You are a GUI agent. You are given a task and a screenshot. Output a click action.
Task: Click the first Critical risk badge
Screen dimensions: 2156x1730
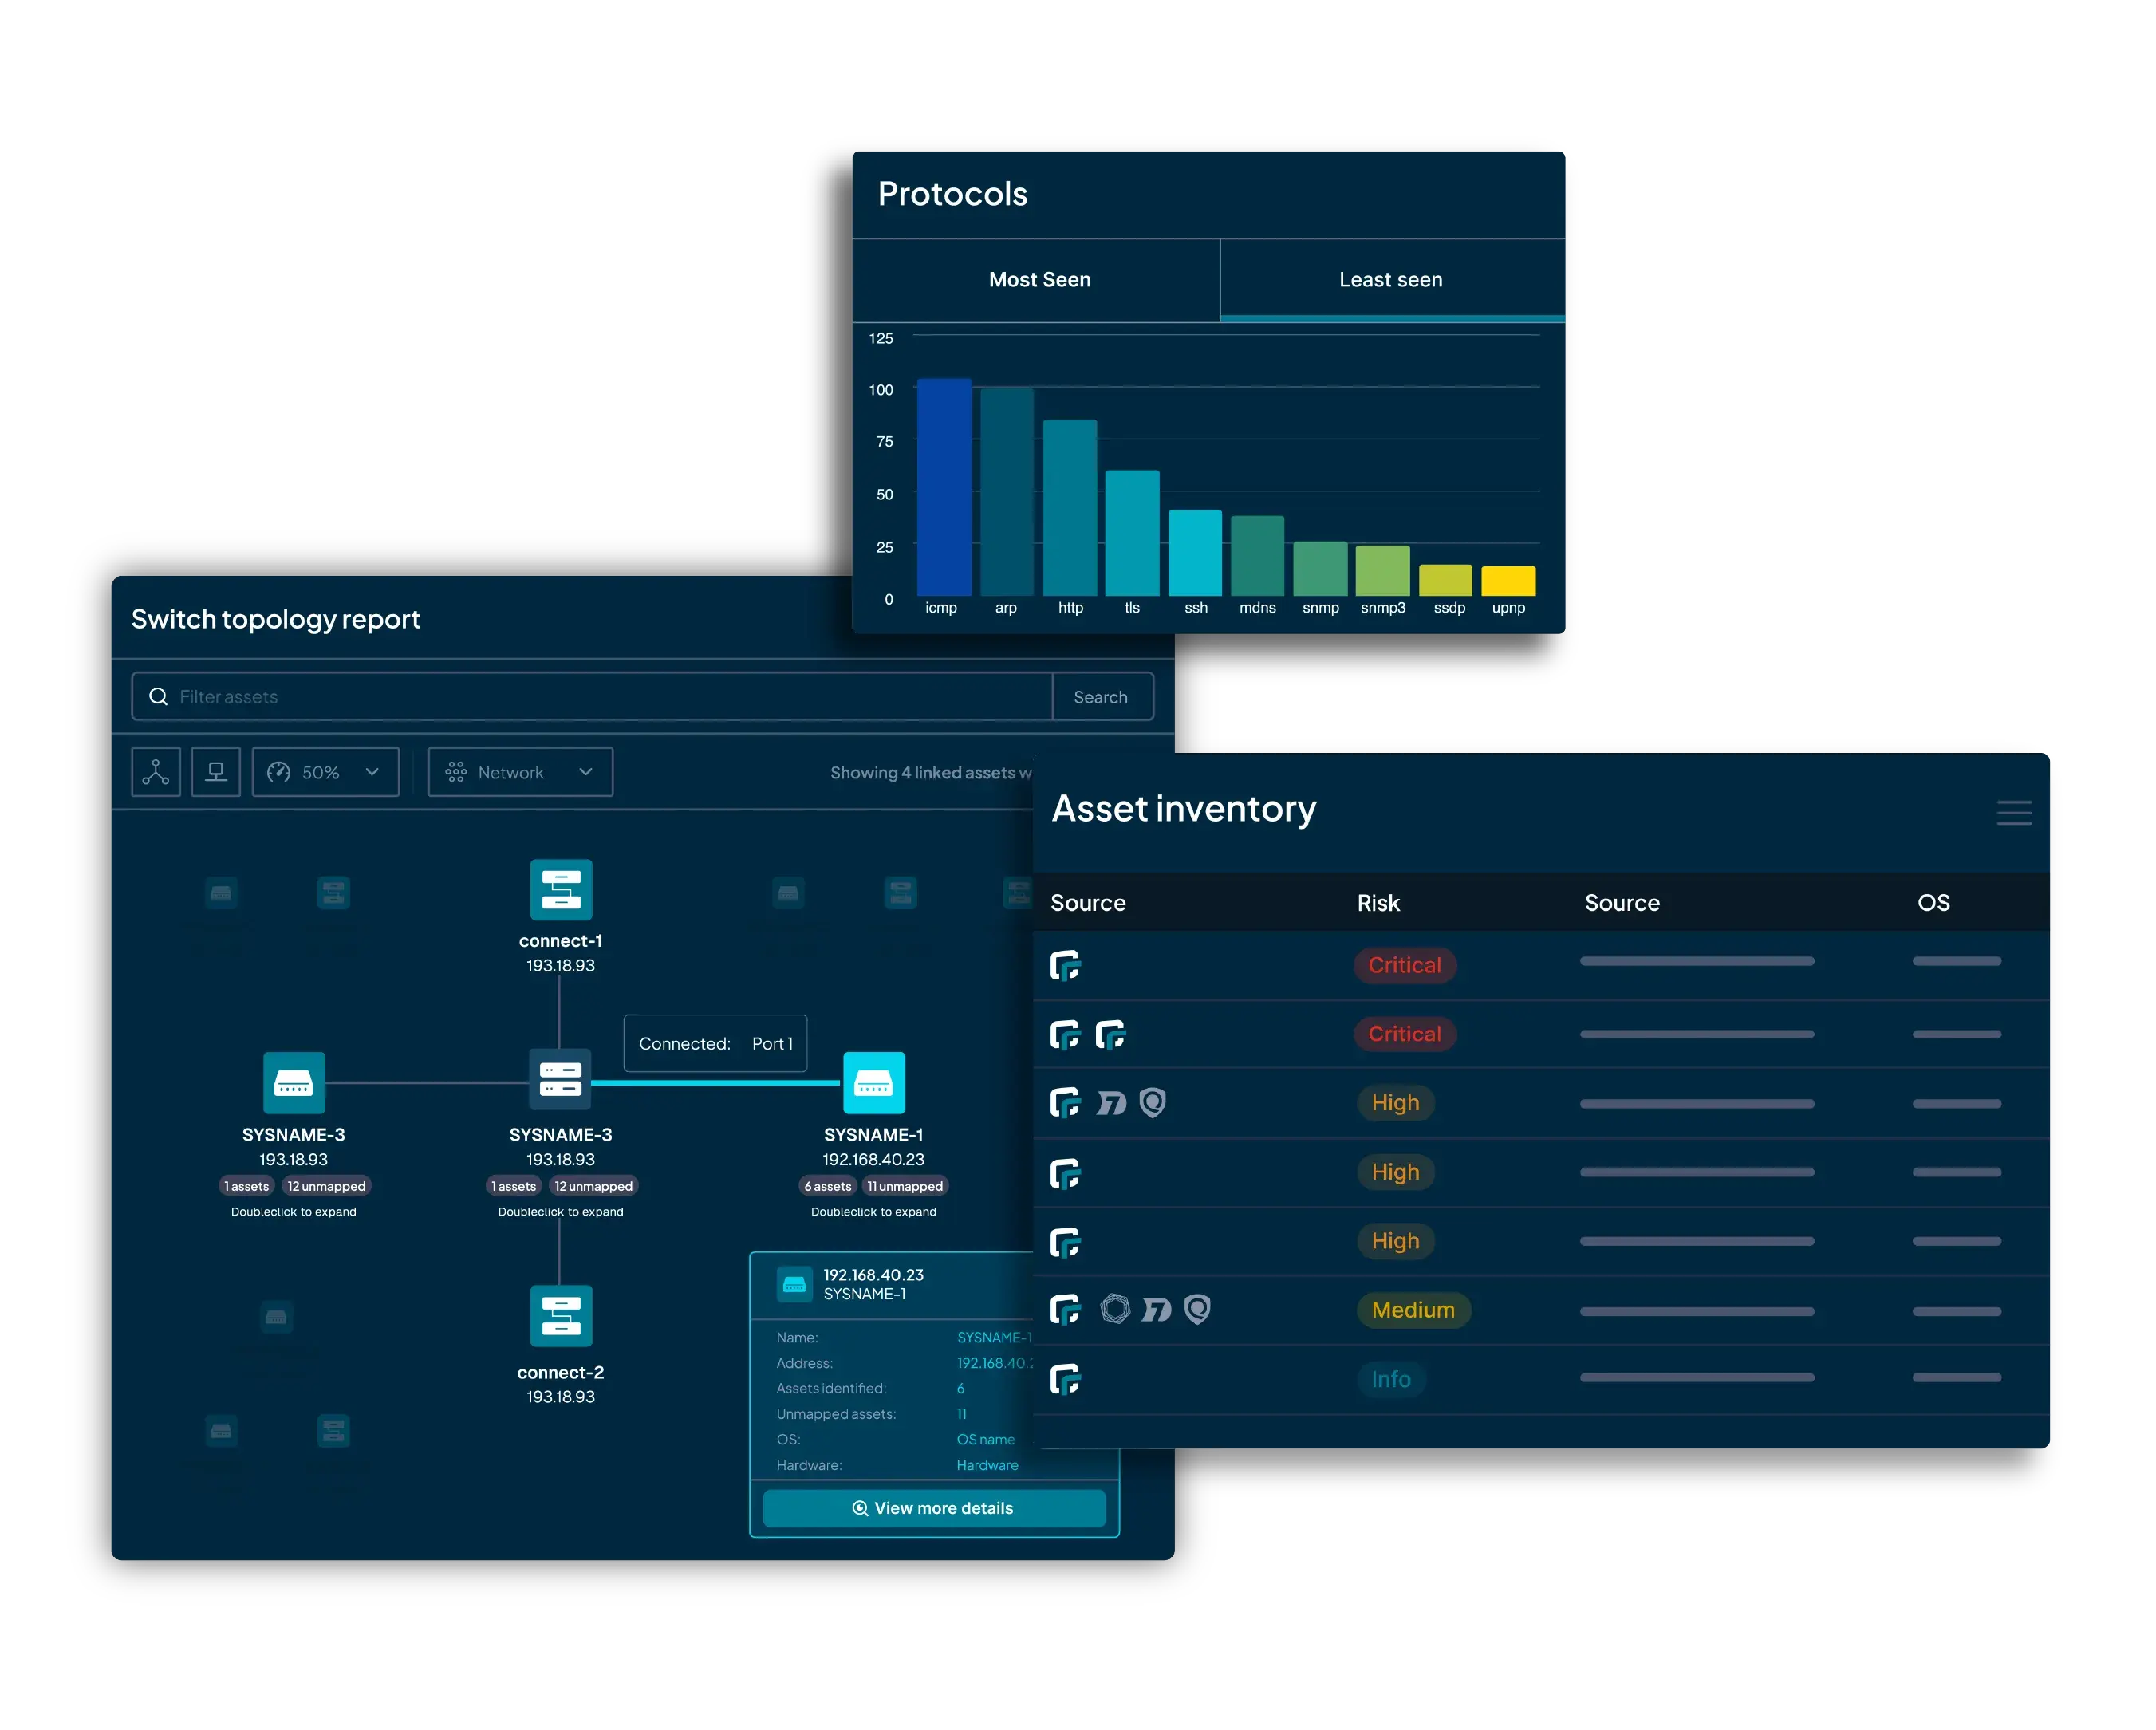pyautogui.click(x=1405, y=966)
